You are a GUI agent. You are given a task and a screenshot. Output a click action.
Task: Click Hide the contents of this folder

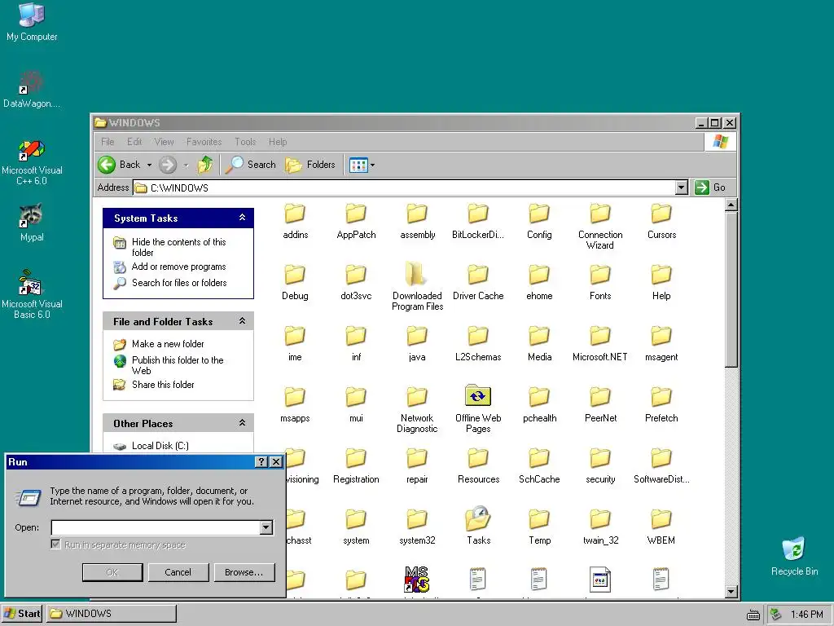[x=178, y=247]
